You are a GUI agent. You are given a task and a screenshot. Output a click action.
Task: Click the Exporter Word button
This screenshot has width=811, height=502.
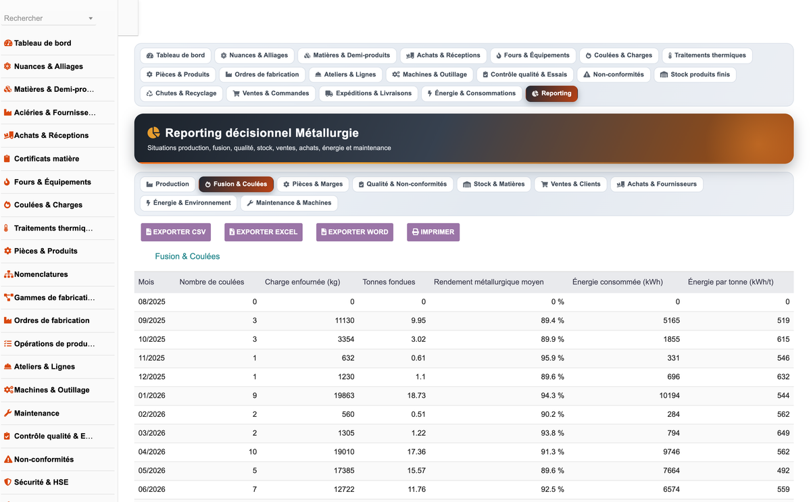pos(355,232)
